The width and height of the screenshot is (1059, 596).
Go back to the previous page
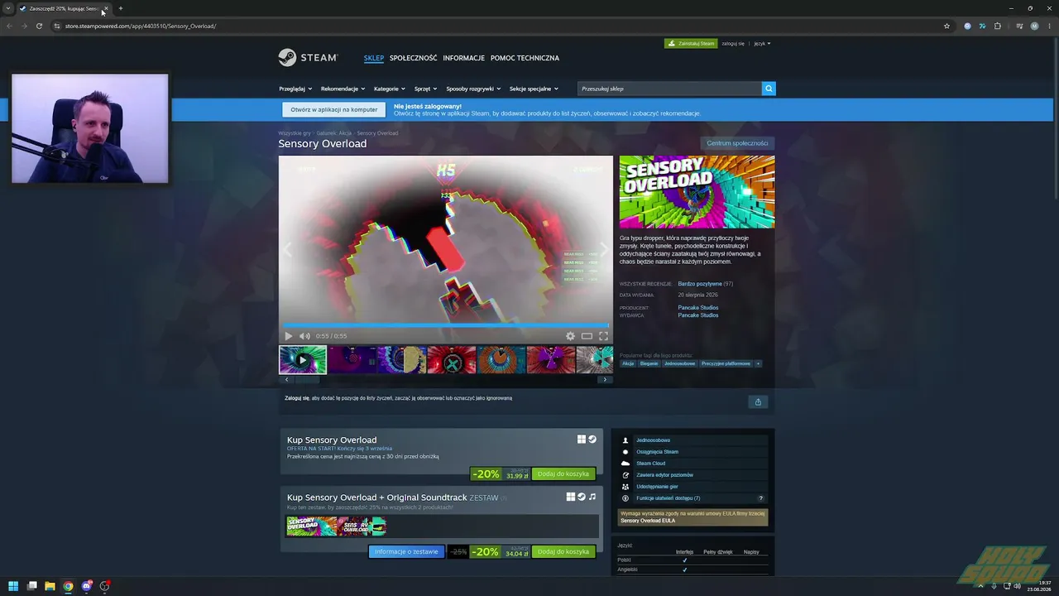tap(10, 26)
